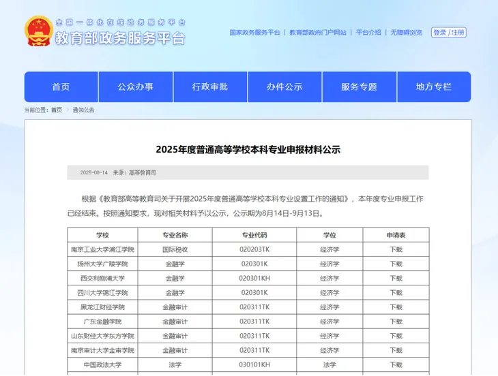Open the 服务专题 navigation tab

point(359,87)
